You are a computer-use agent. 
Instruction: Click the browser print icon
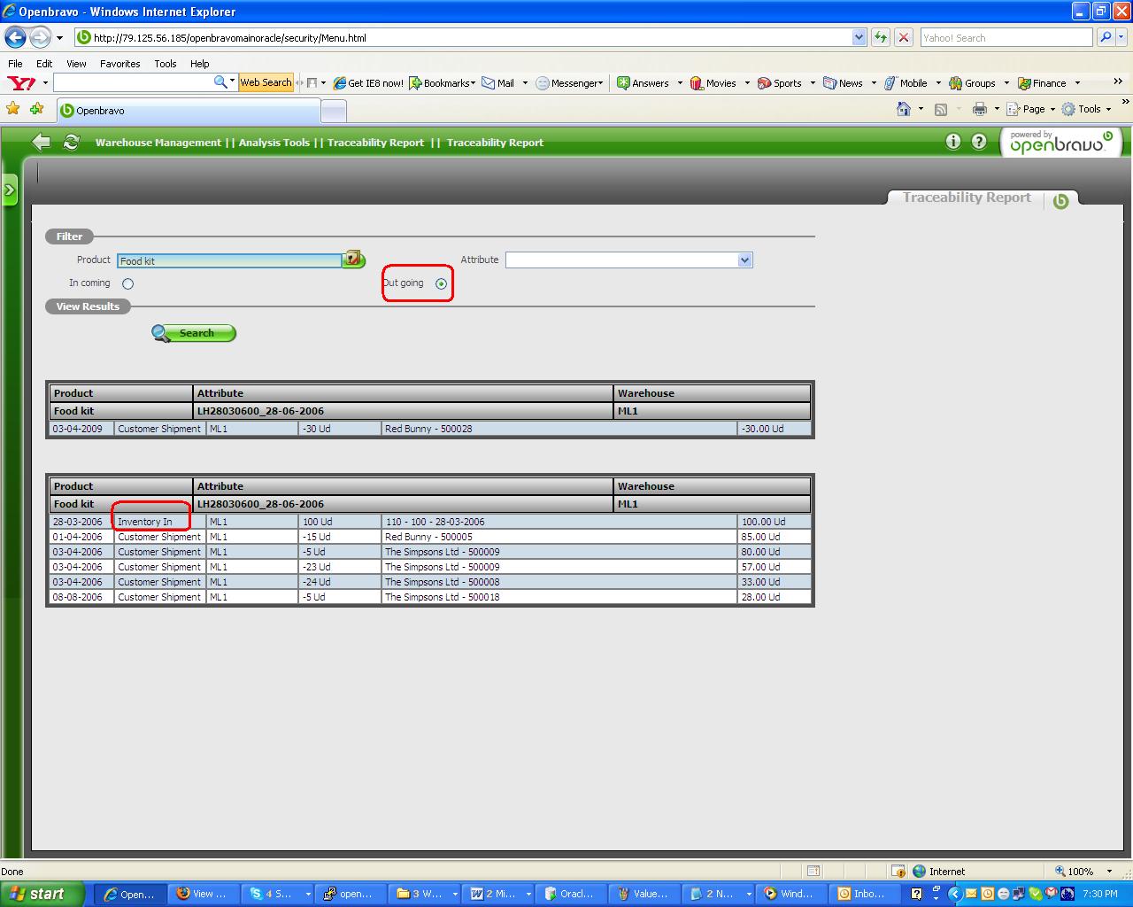(979, 109)
